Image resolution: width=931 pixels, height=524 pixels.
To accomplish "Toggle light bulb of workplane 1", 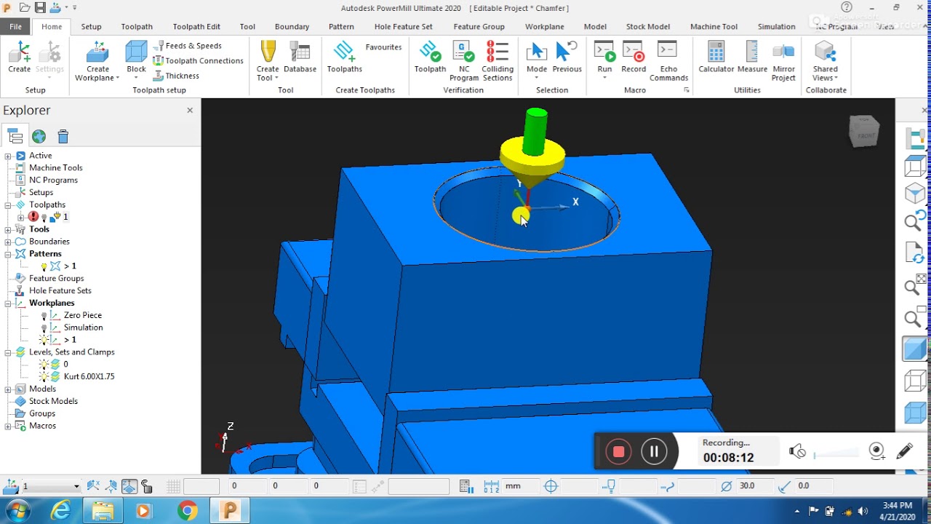I will pos(44,340).
